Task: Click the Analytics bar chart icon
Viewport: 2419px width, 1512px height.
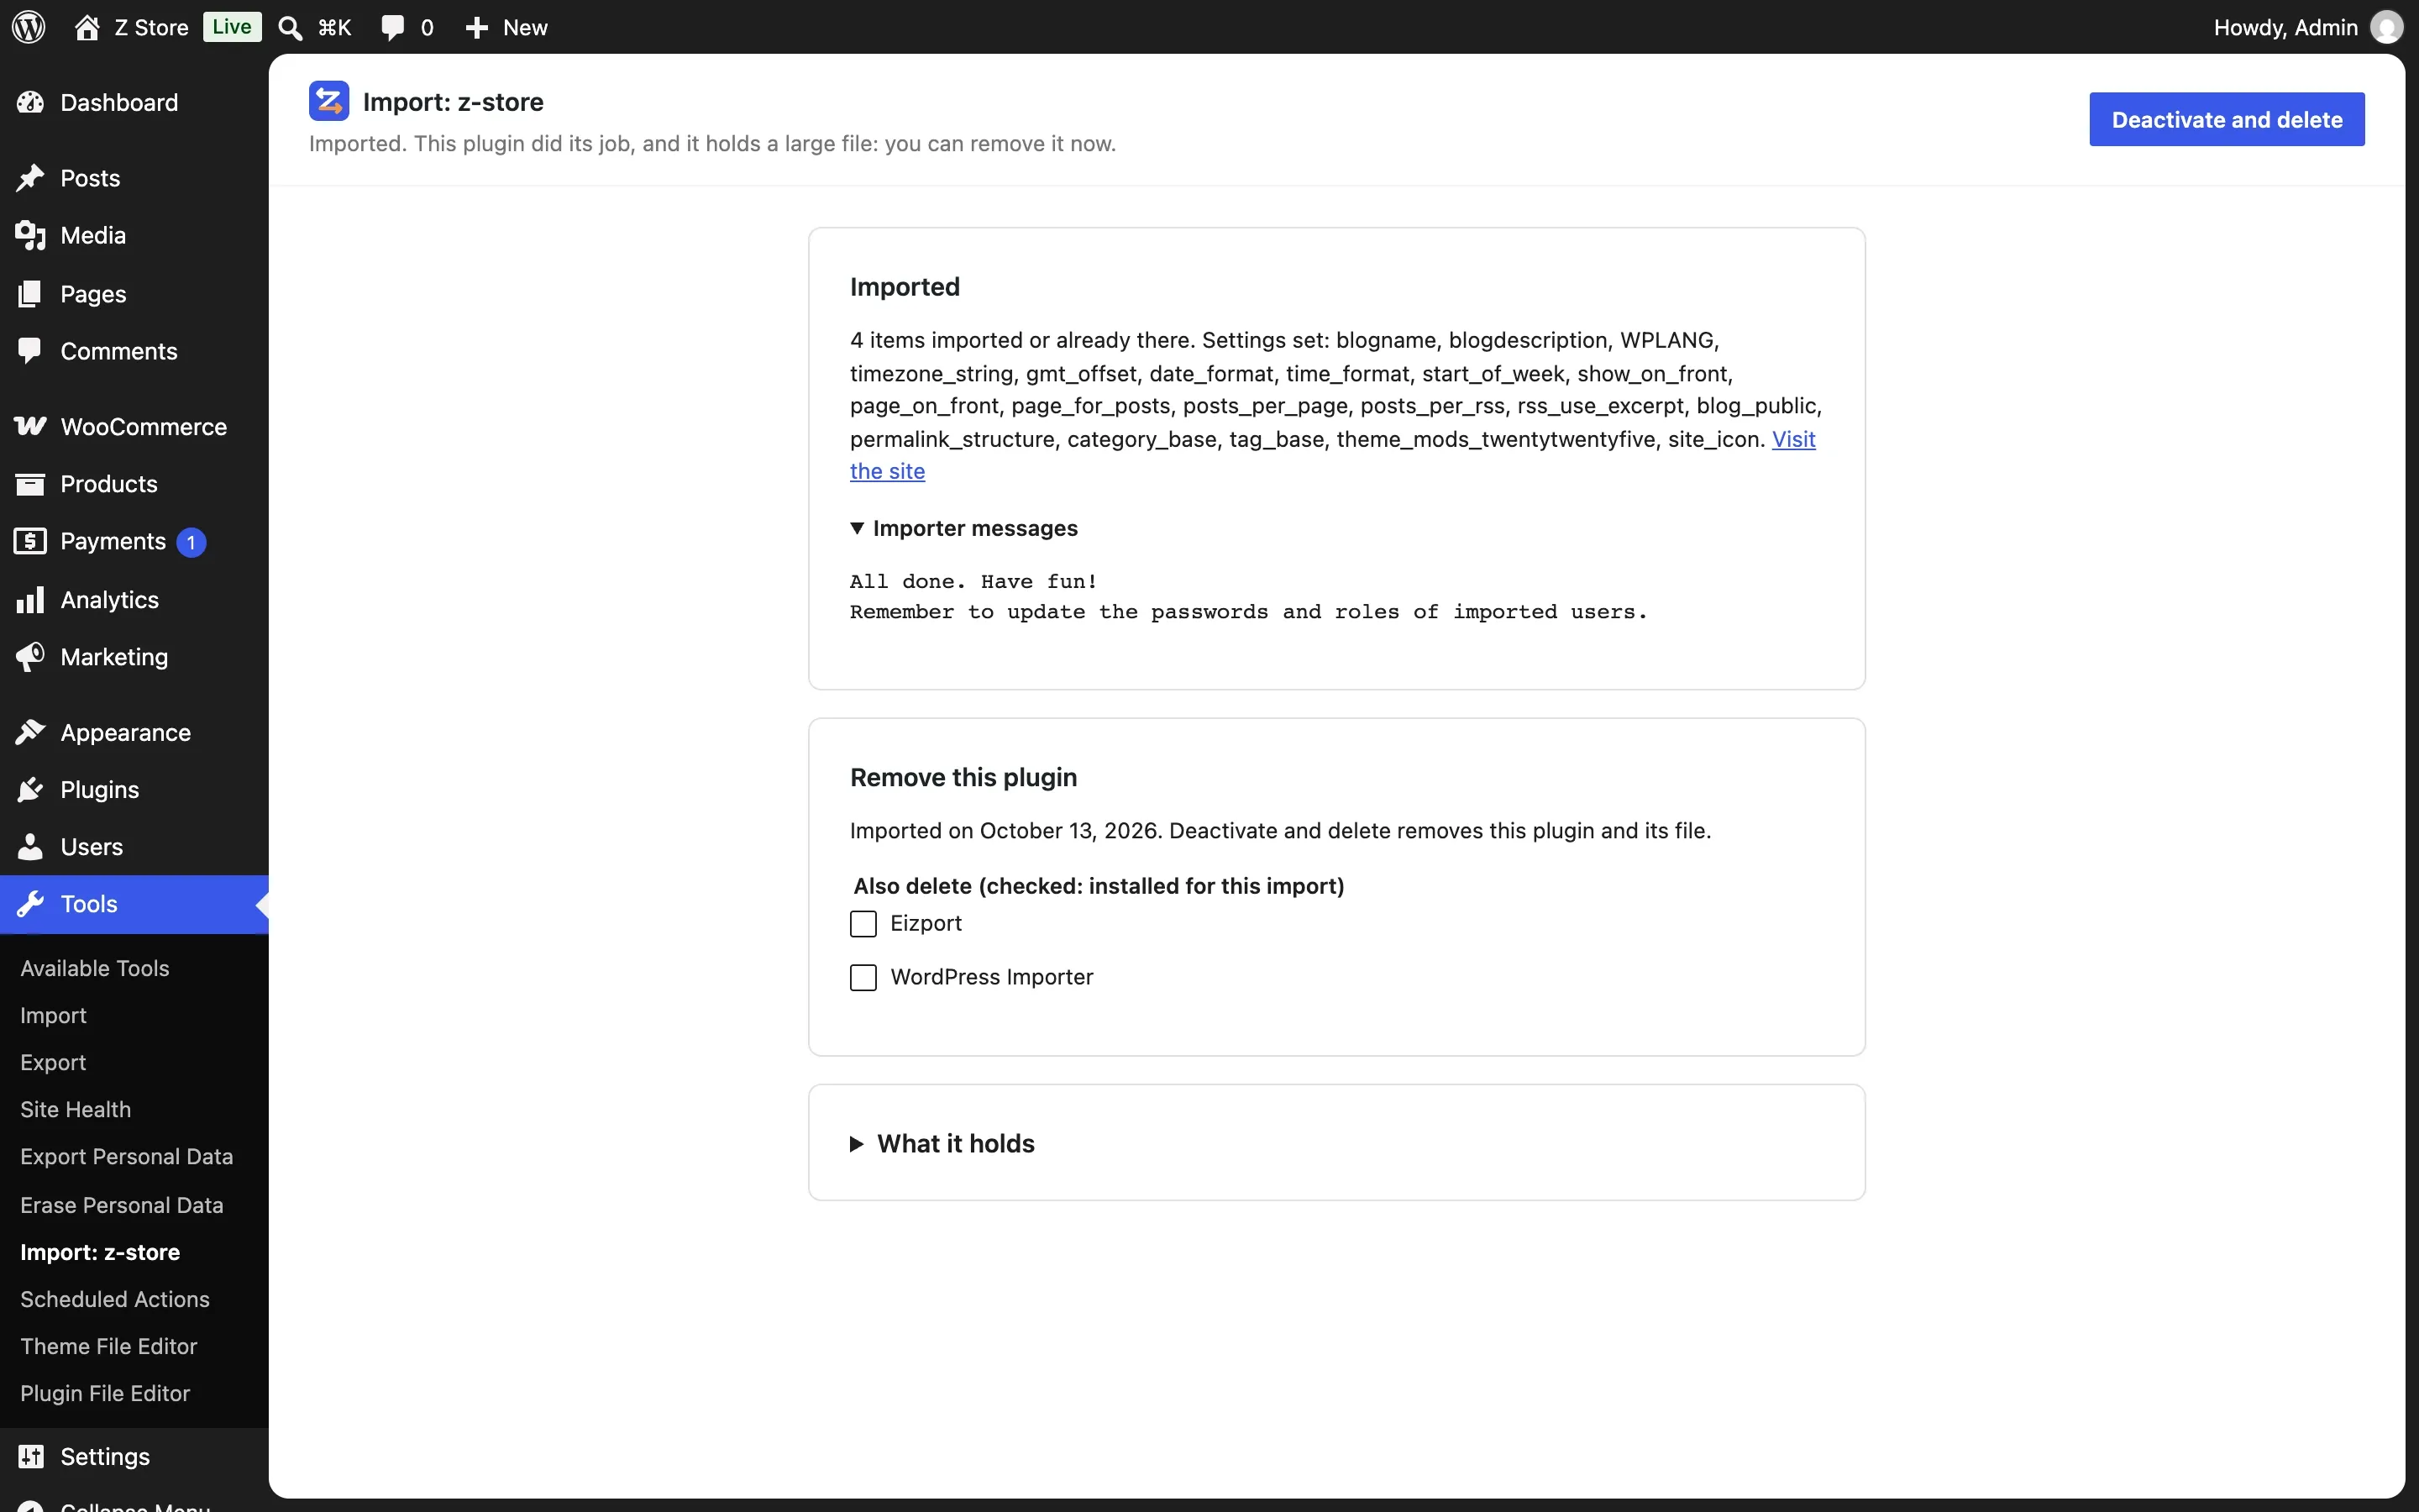Action: coord(30,600)
